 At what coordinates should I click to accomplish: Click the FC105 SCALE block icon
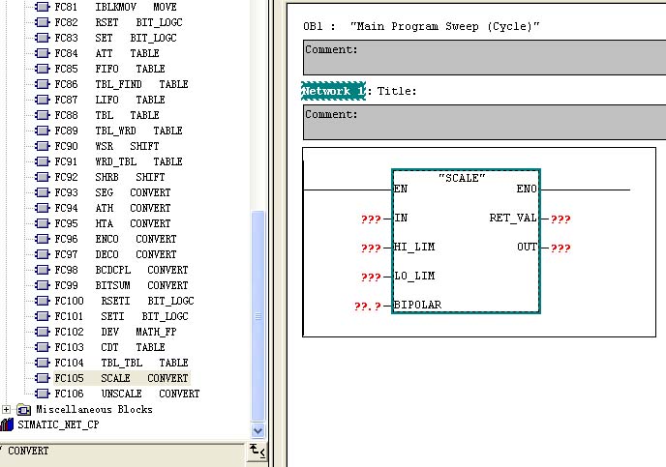[x=42, y=378]
